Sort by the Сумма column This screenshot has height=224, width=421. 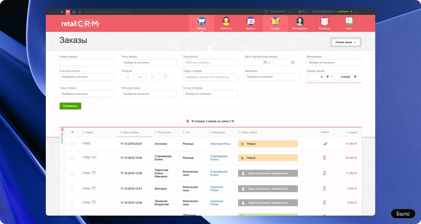[x=351, y=132]
